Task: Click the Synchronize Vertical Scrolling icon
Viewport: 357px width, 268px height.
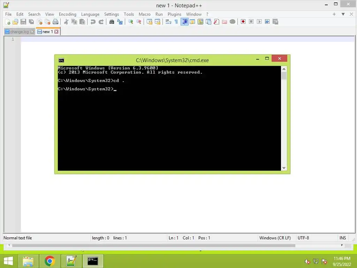Action: [149, 22]
